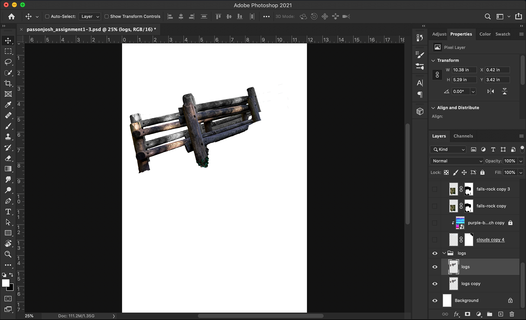Show the falls-rock copy 3 layer
Viewport: 526px width, 320px height.
pyautogui.click(x=435, y=189)
